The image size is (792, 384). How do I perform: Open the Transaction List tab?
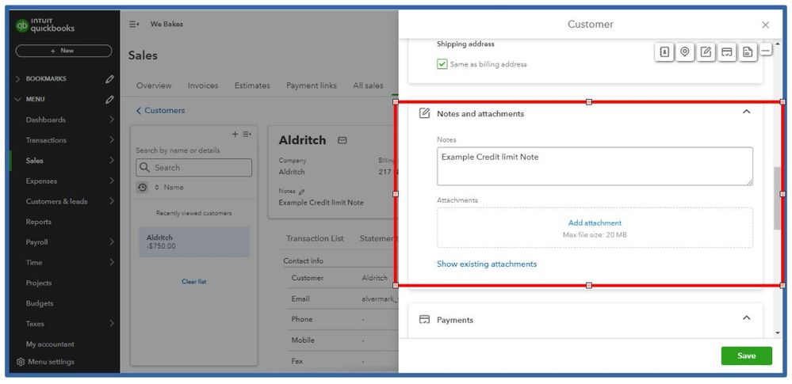[315, 238]
